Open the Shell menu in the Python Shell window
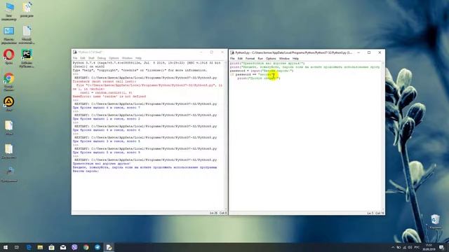 91,58
